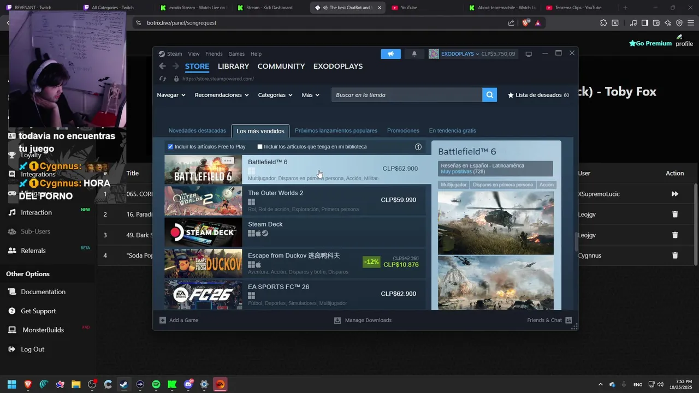Open Get Support in Botrix sidebar

[x=38, y=311]
